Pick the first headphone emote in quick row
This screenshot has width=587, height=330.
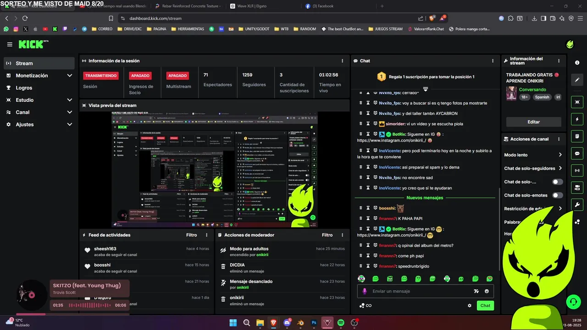361,279
